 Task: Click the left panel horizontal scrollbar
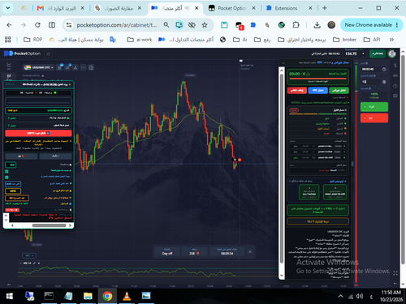pyautogui.click(x=49, y=225)
